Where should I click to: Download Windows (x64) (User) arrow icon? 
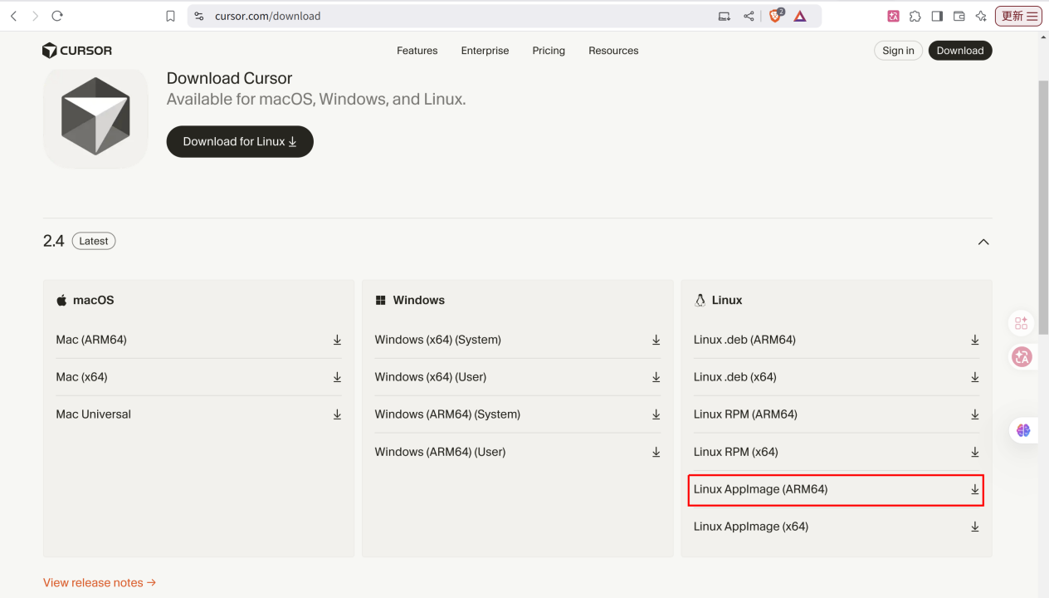click(x=656, y=377)
